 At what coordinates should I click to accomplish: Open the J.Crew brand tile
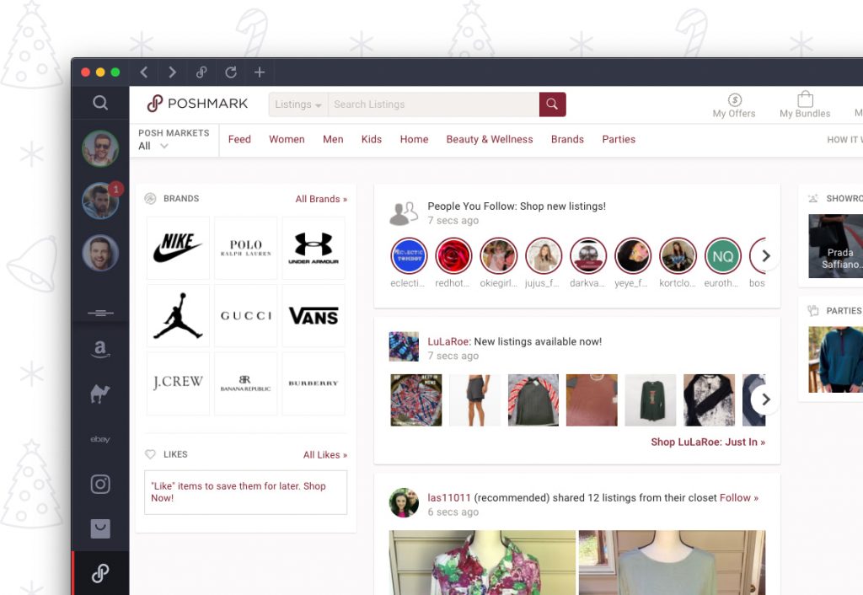178,383
